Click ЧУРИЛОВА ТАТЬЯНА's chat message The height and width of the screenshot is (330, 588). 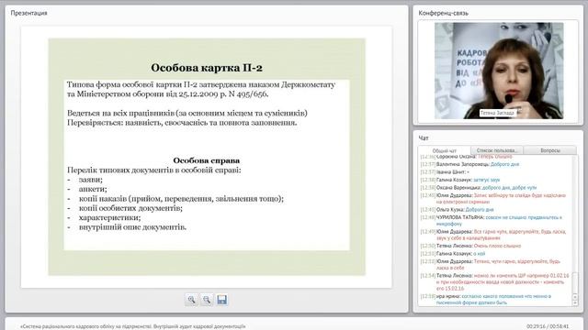492,220
